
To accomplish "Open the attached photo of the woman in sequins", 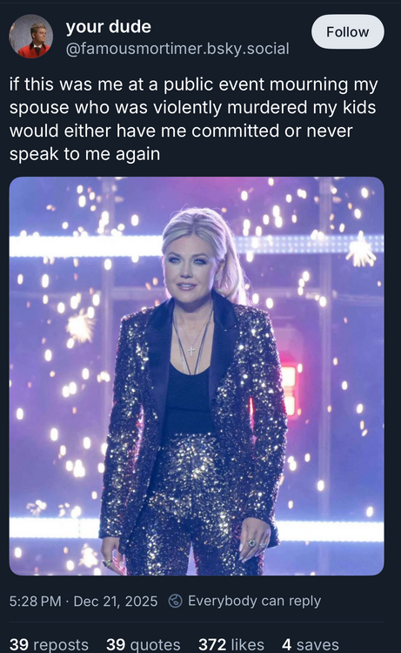I will (x=197, y=376).
